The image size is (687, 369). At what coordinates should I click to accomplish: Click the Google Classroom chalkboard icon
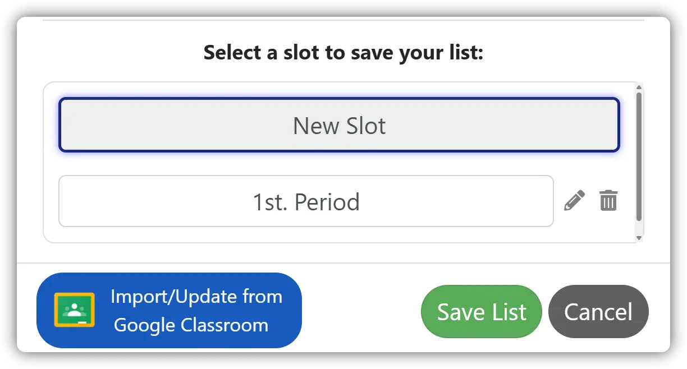(x=75, y=310)
